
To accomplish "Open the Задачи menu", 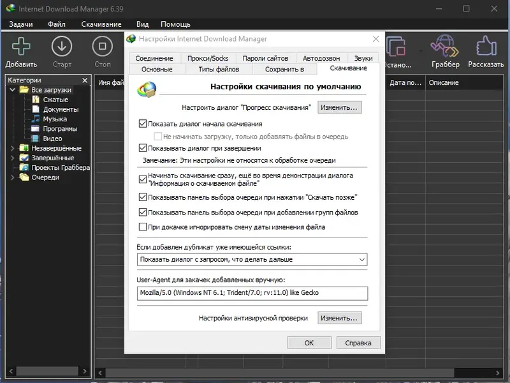I will coord(21,24).
